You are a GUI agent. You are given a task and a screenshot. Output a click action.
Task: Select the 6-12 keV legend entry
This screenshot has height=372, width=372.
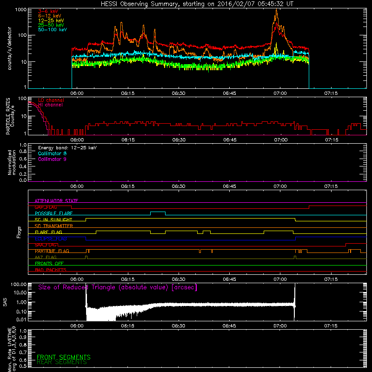point(50,16)
